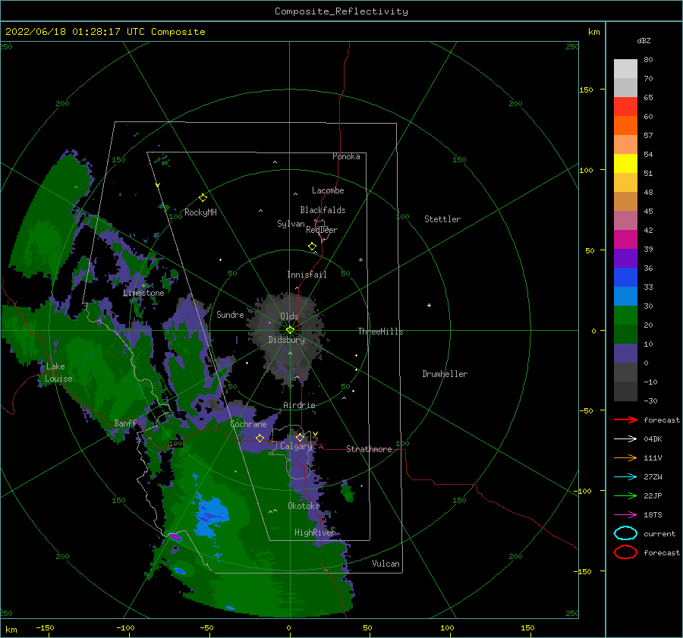The height and width of the screenshot is (638, 683).
Task: Click the km unit label at top right
Action: tap(593, 32)
